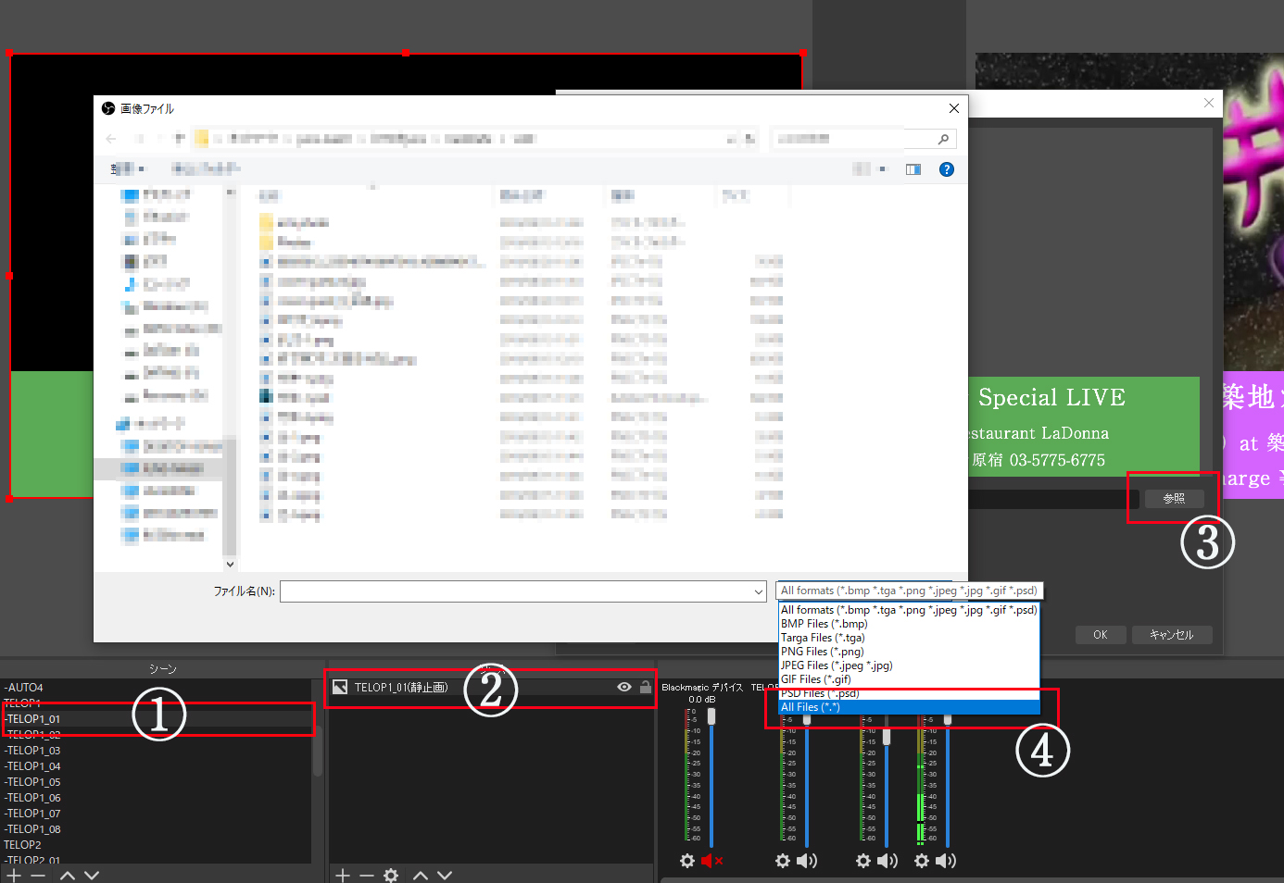Click the help question mark in file dialog
The width and height of the screenshot is (1284, 883).
946,169
